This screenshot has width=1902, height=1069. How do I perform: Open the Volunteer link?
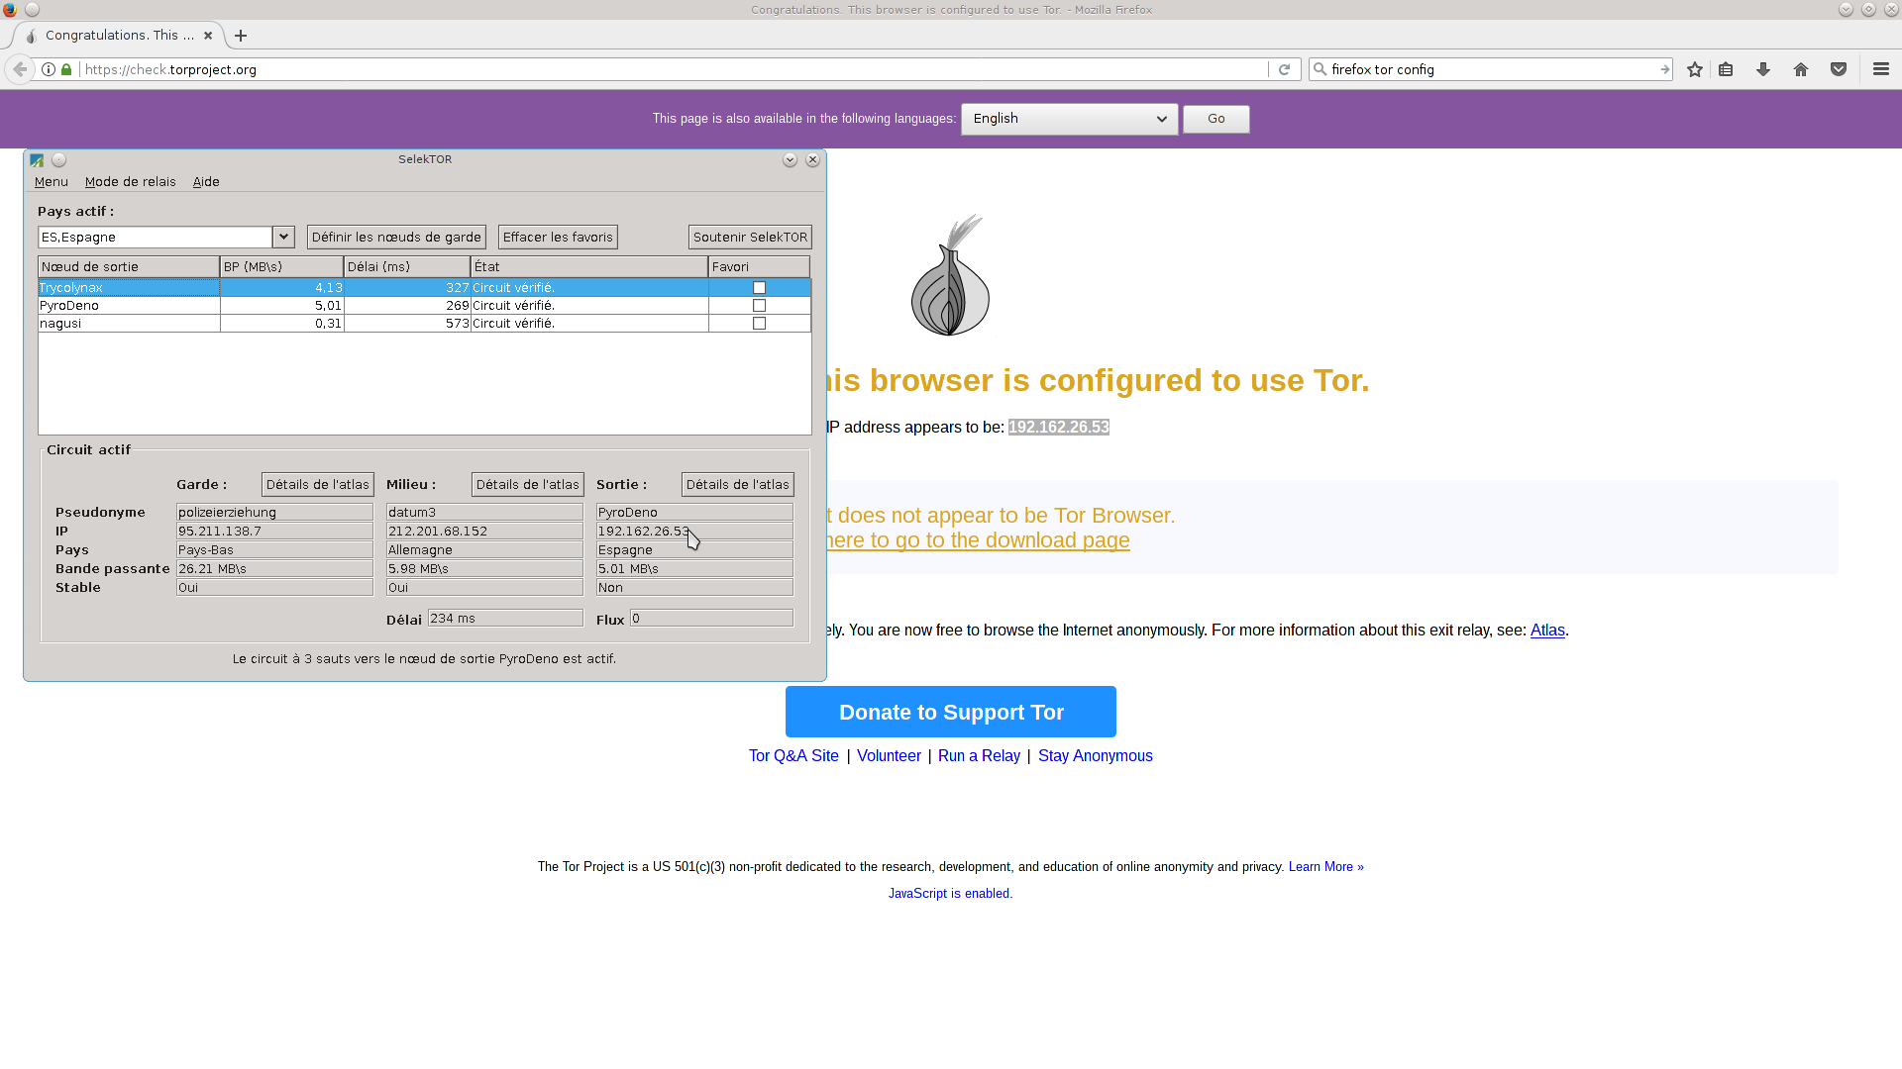tap(889, 756)
